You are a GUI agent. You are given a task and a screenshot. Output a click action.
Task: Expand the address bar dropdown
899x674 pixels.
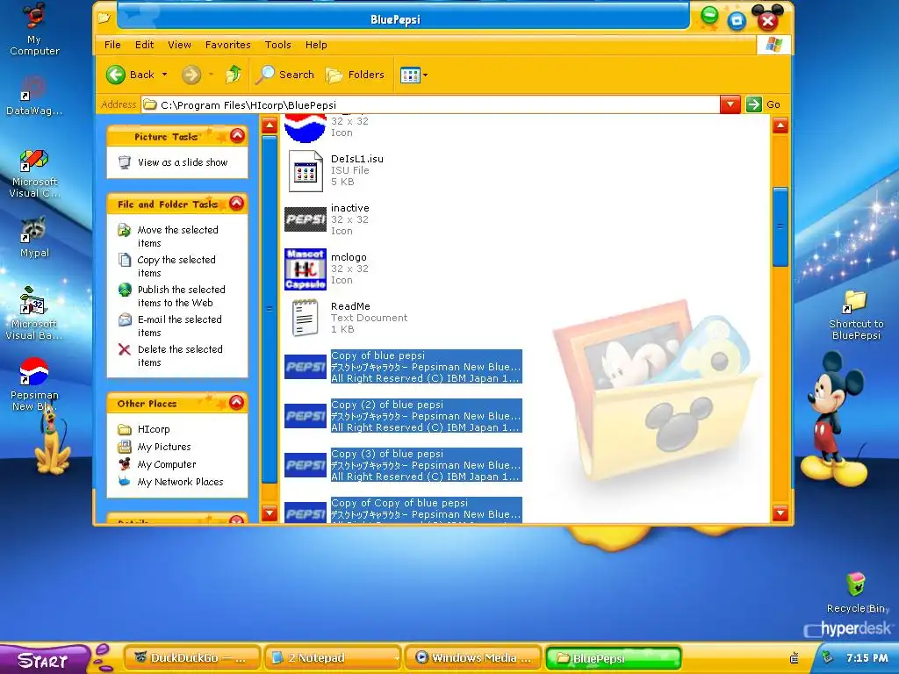[x=730, y=104]
